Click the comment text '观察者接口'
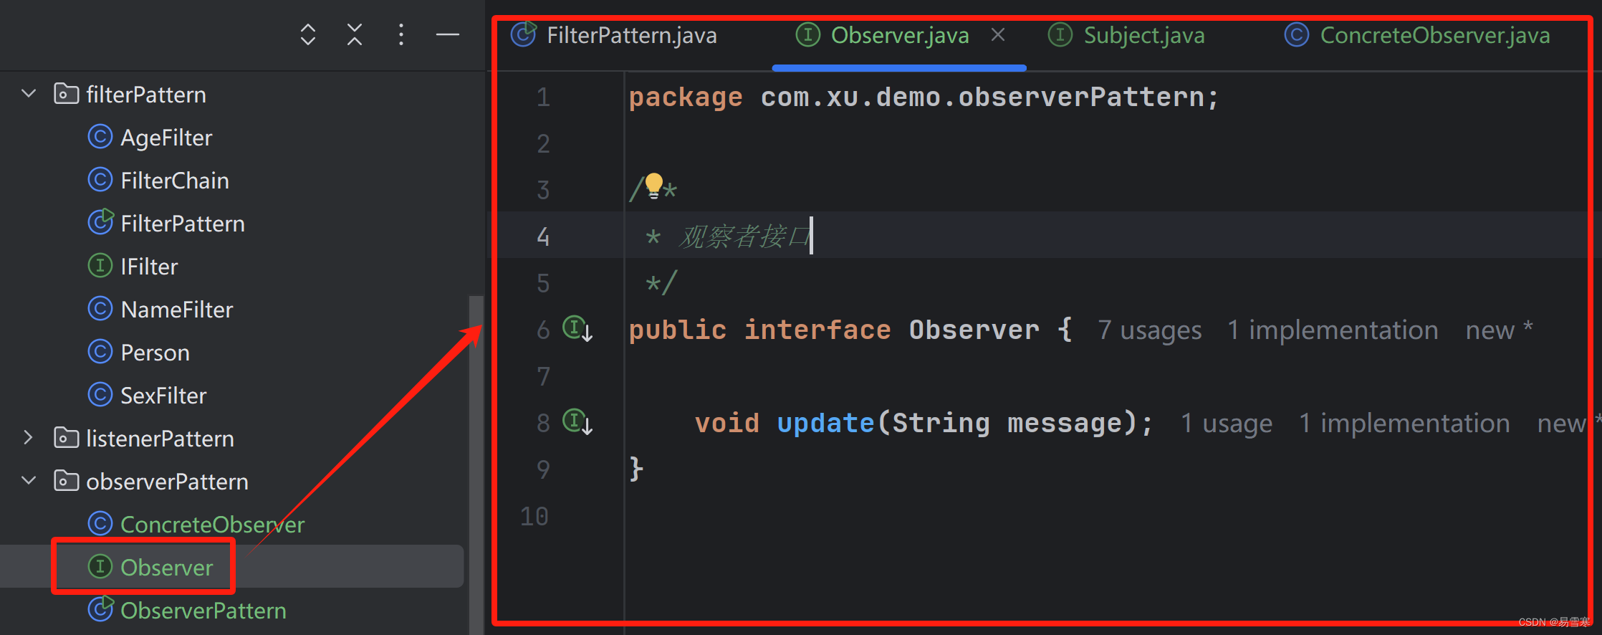Screen dimensions: 1602x635 [744, 237]
